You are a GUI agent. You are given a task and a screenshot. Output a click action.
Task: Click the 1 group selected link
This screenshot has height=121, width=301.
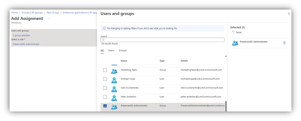(x=22, y=35)
